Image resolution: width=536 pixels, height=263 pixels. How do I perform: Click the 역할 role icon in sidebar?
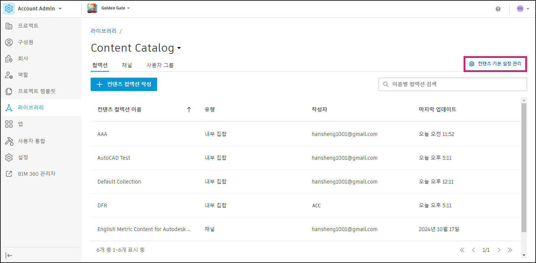tap(9, 75)
